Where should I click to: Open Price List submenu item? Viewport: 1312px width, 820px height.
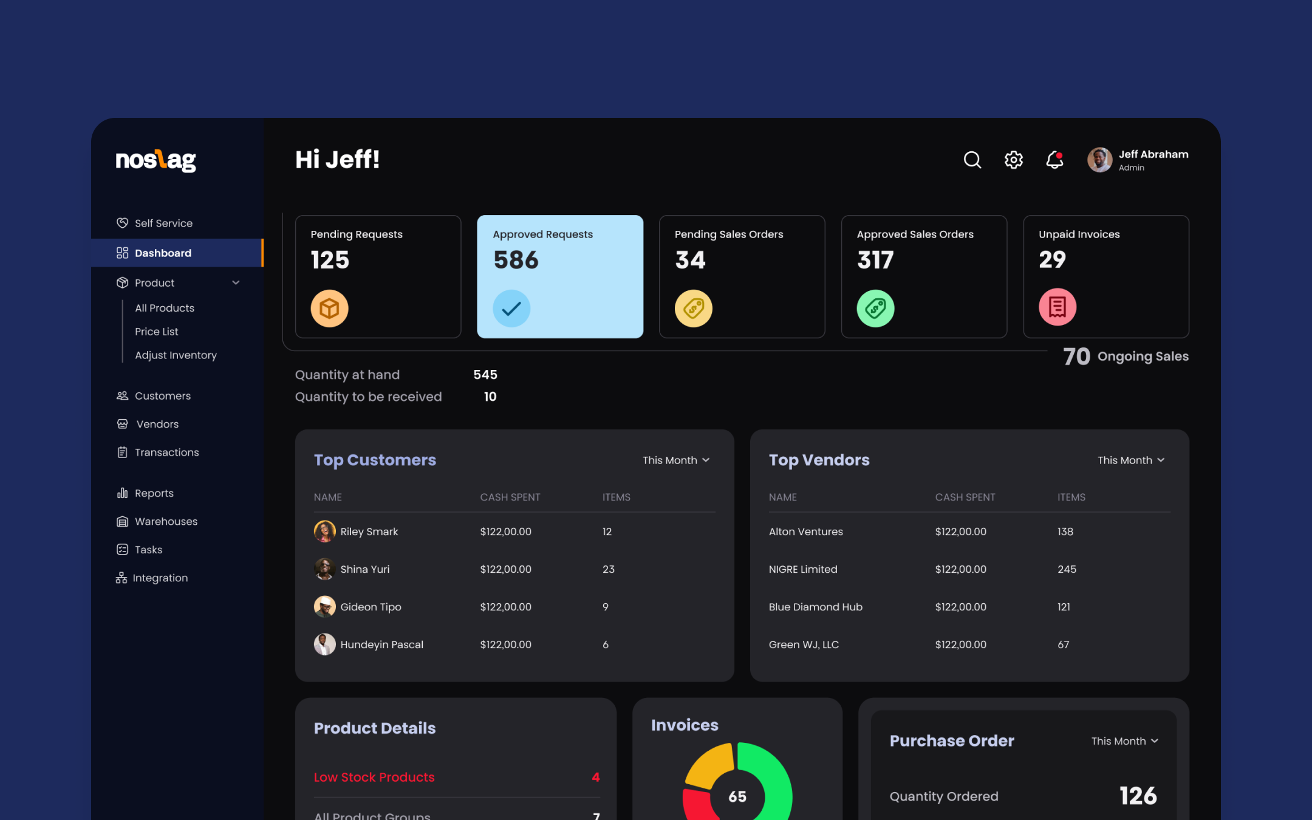157,331
